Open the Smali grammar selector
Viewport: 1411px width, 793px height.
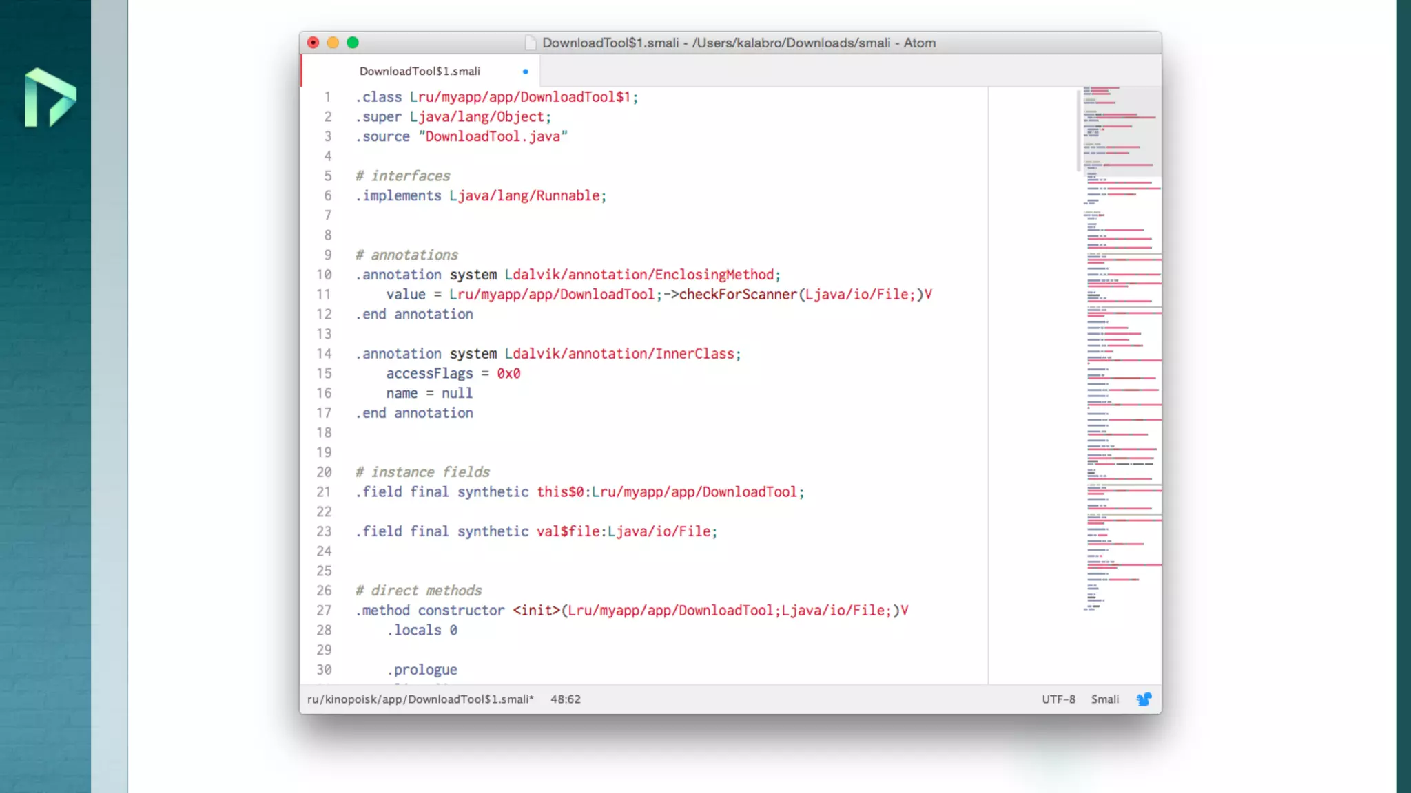(x=1104, y=699)
